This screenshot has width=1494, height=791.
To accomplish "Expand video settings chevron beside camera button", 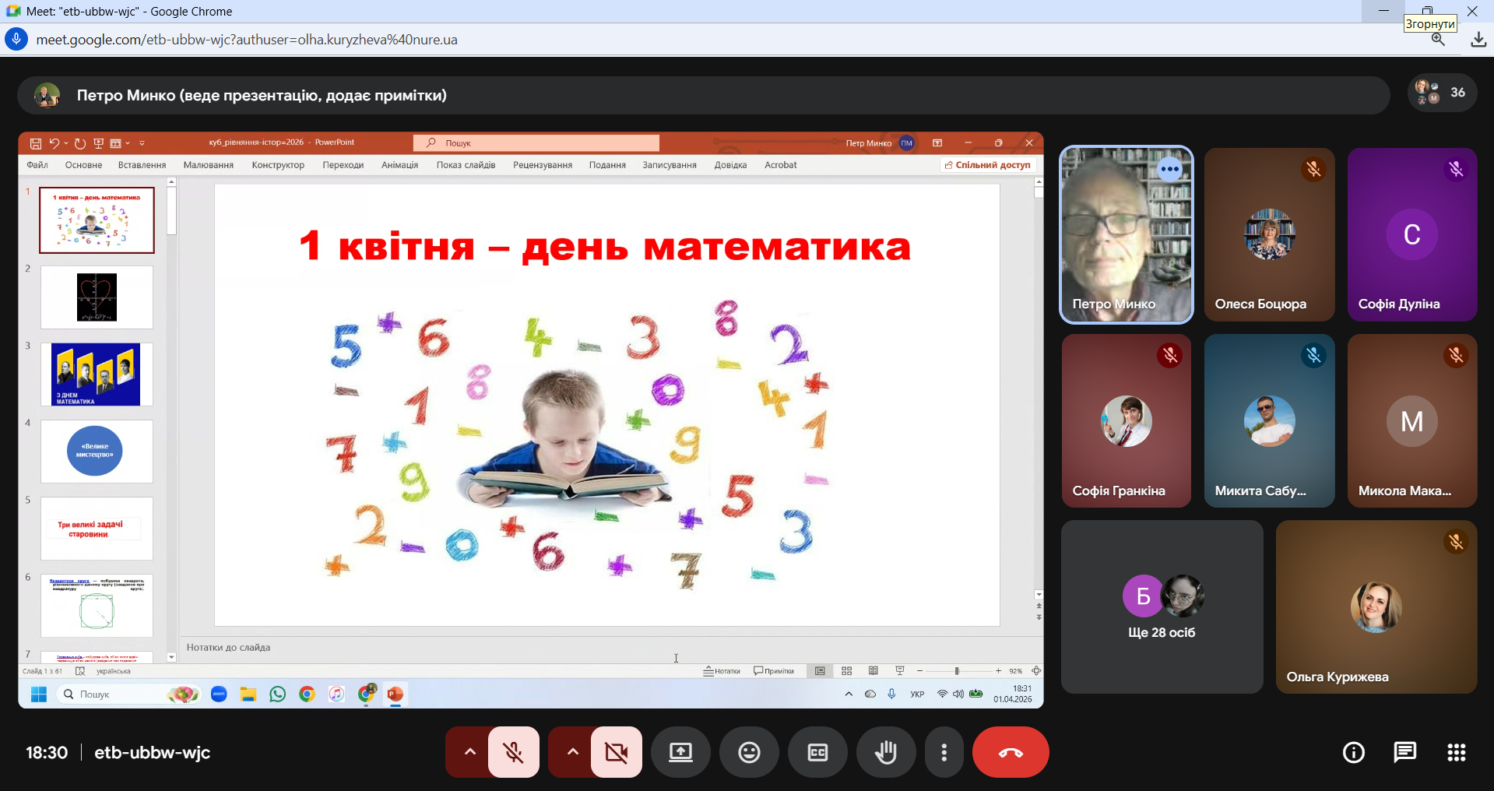I will coord(572,752).
